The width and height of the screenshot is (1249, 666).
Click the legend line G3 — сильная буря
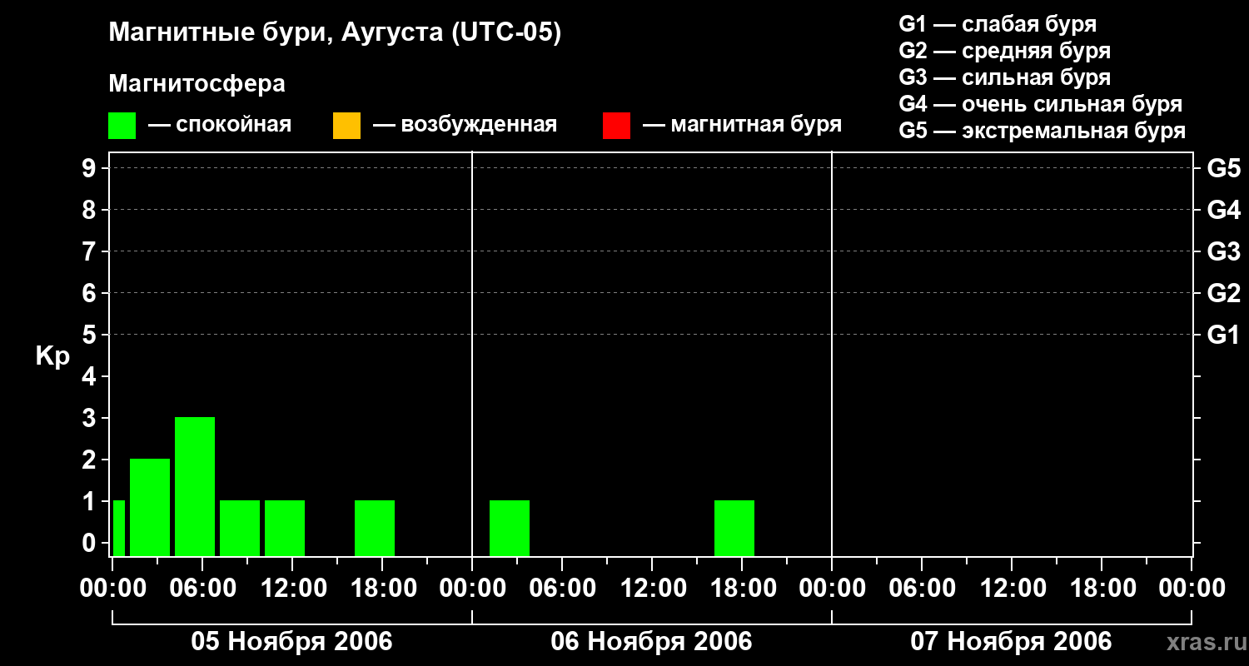pyautogui.click(x=1005, y=77)
